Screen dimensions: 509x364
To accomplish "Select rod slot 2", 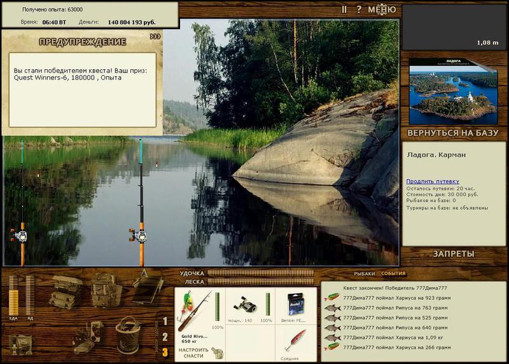I will pos(165,337).
